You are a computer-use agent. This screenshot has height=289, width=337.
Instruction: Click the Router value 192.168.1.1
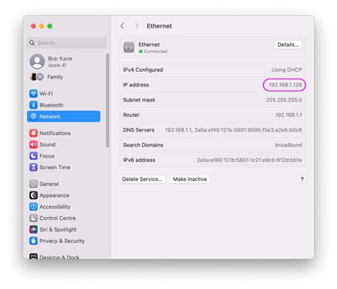tap(289, 115)
